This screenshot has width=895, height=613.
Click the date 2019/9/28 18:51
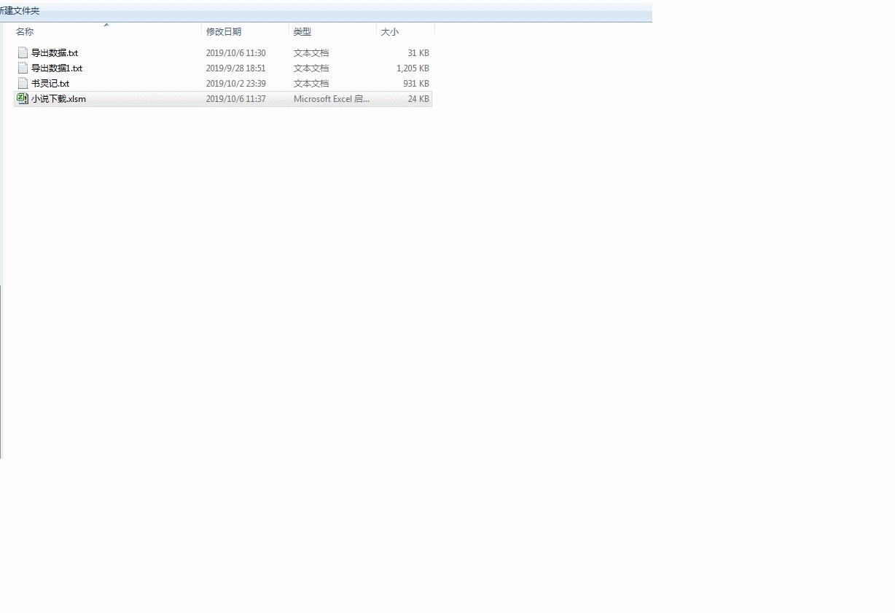(235, 68)
